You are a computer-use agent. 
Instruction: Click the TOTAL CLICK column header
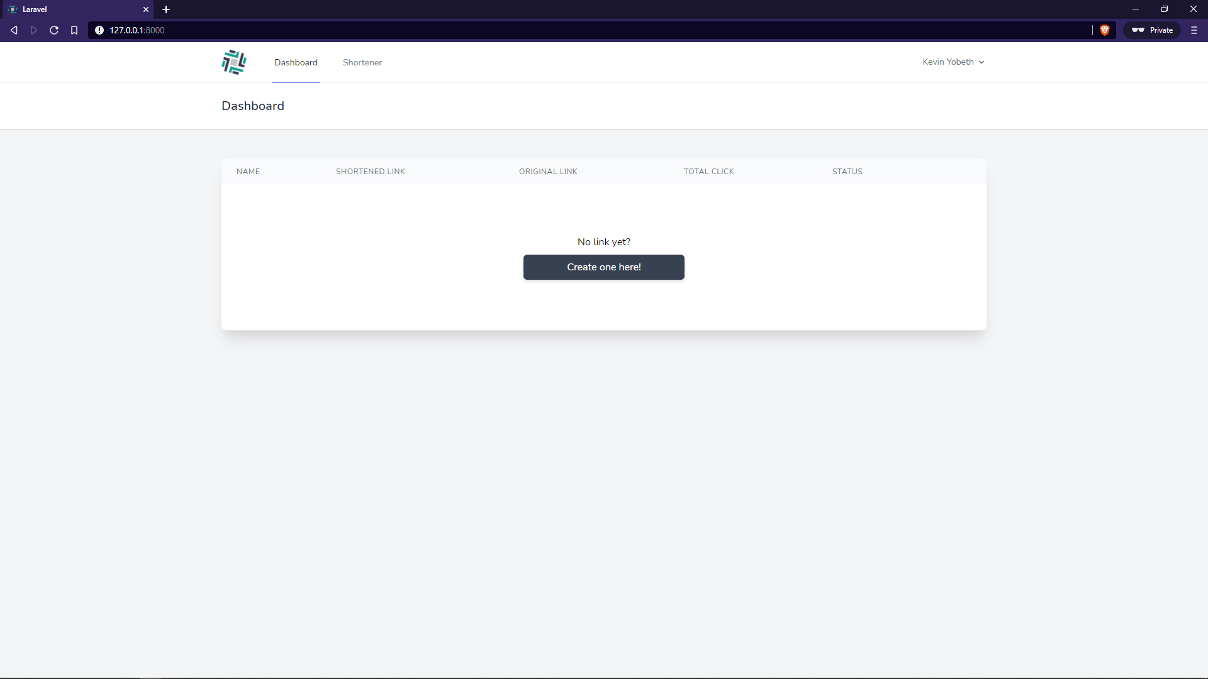click(x=708, y=172)
